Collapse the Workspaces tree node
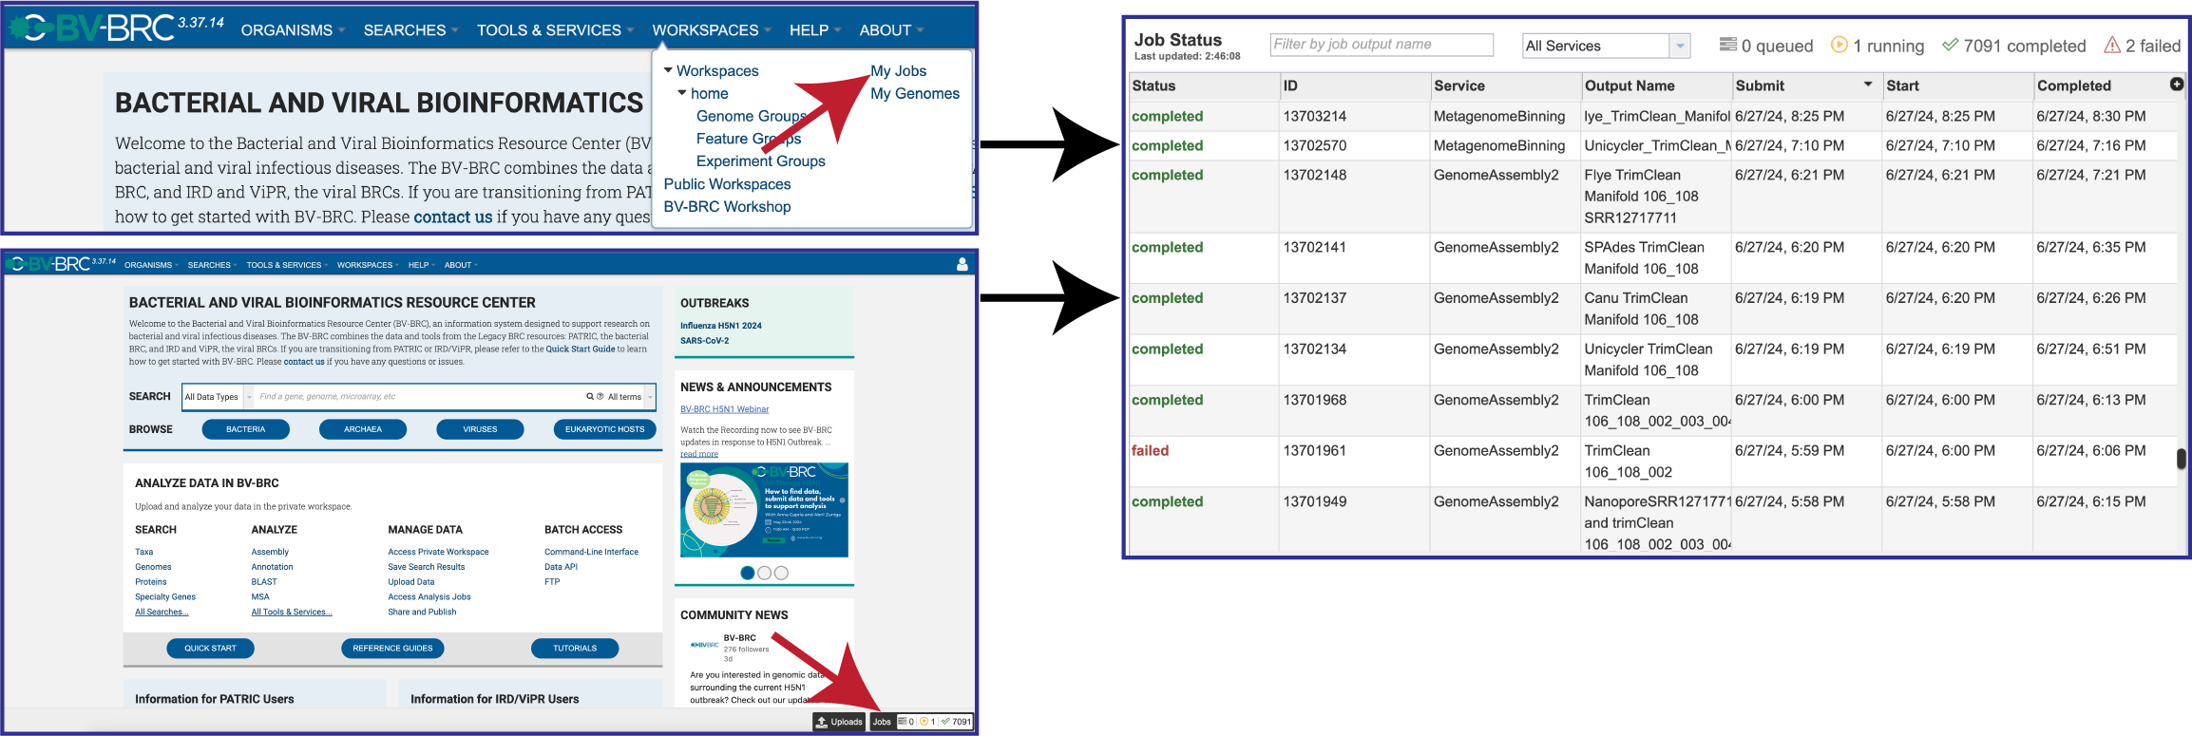The image size is (2192, 736). 668,70
